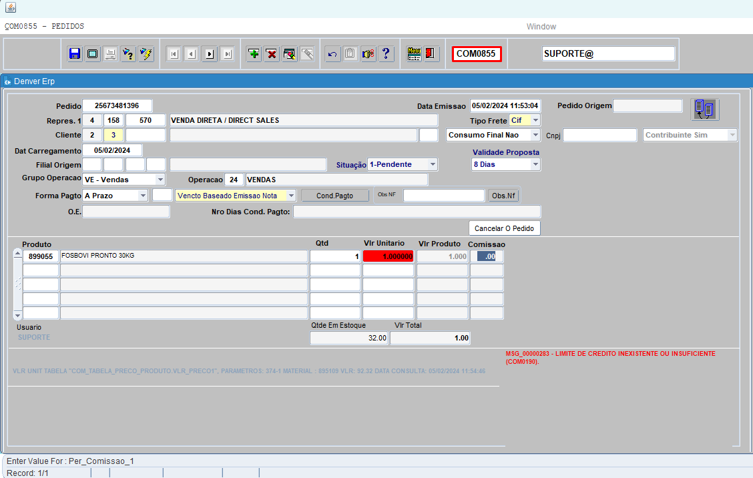Click the Repres. code 570 field
This screenshot has height=478, width=753.
tap(146, 120)
